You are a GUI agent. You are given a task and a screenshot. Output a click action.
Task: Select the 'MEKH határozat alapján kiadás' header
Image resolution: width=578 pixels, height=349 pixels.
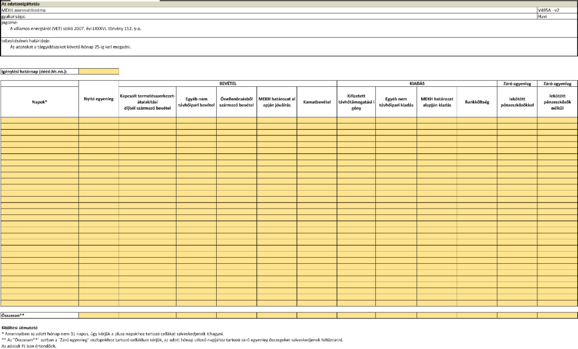[x=437, y=102]
